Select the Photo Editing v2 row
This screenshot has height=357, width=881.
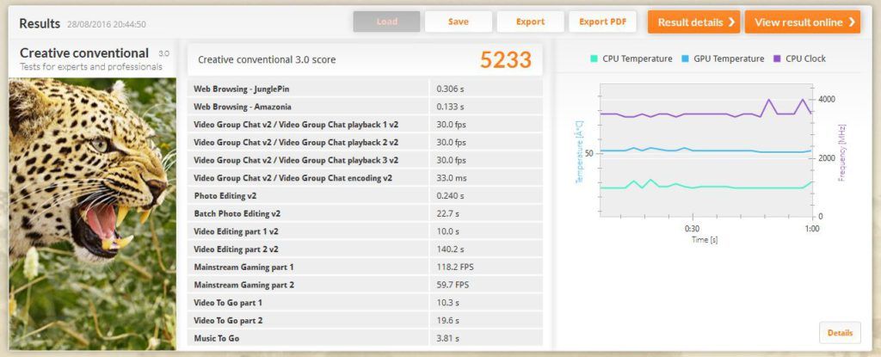[x=365, y=196]
